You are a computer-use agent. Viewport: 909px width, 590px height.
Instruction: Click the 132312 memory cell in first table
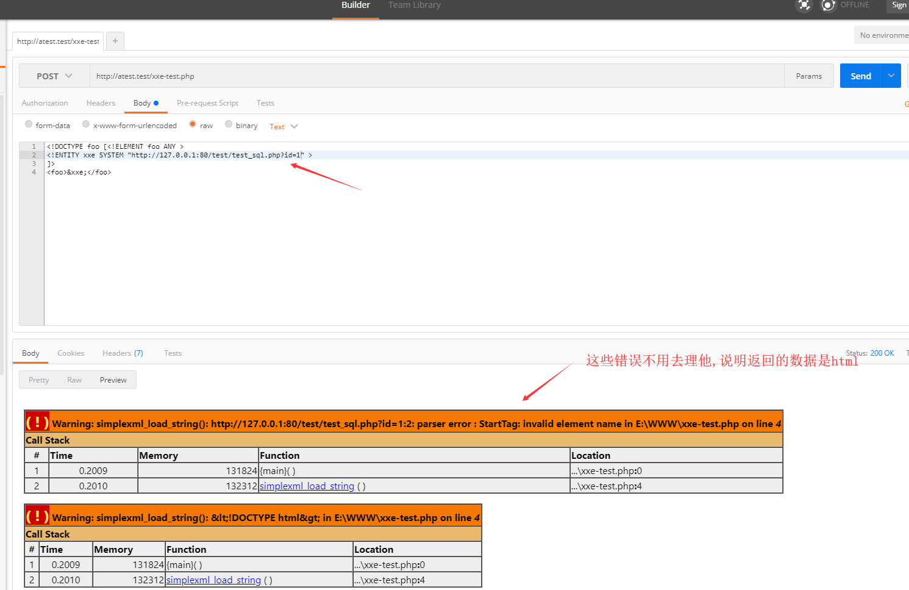coord(198,486)
